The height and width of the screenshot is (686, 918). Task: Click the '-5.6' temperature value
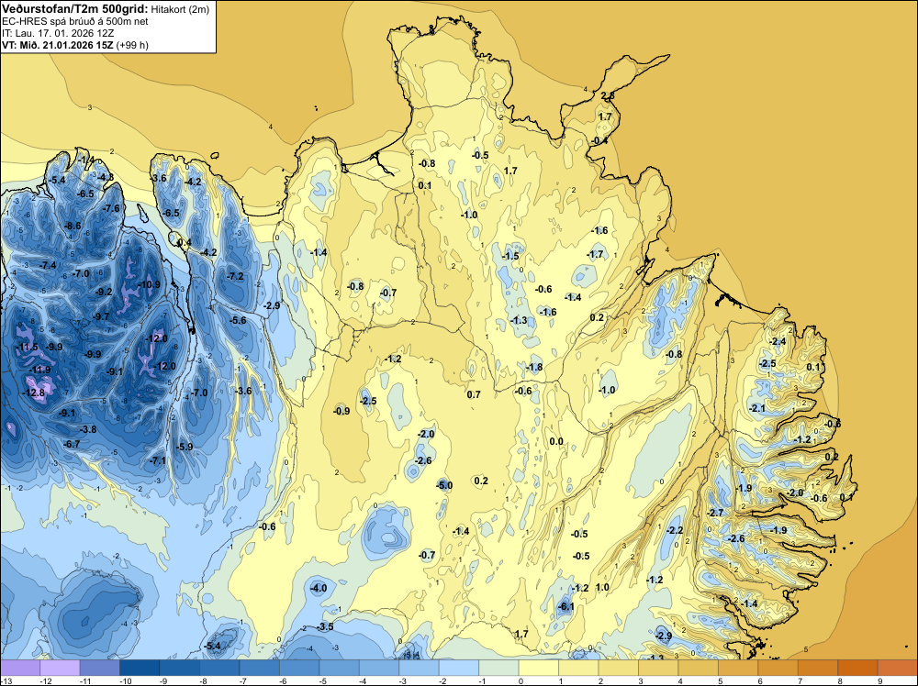click(x=238, y=320)
